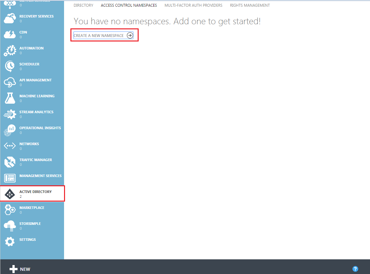Select the Active Directory diamond icon

[x=10, y=194]
